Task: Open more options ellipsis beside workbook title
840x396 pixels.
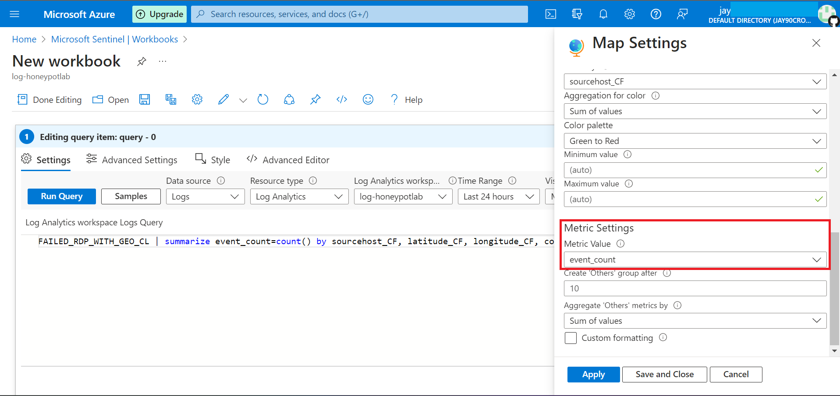Action: pos(163,61)
